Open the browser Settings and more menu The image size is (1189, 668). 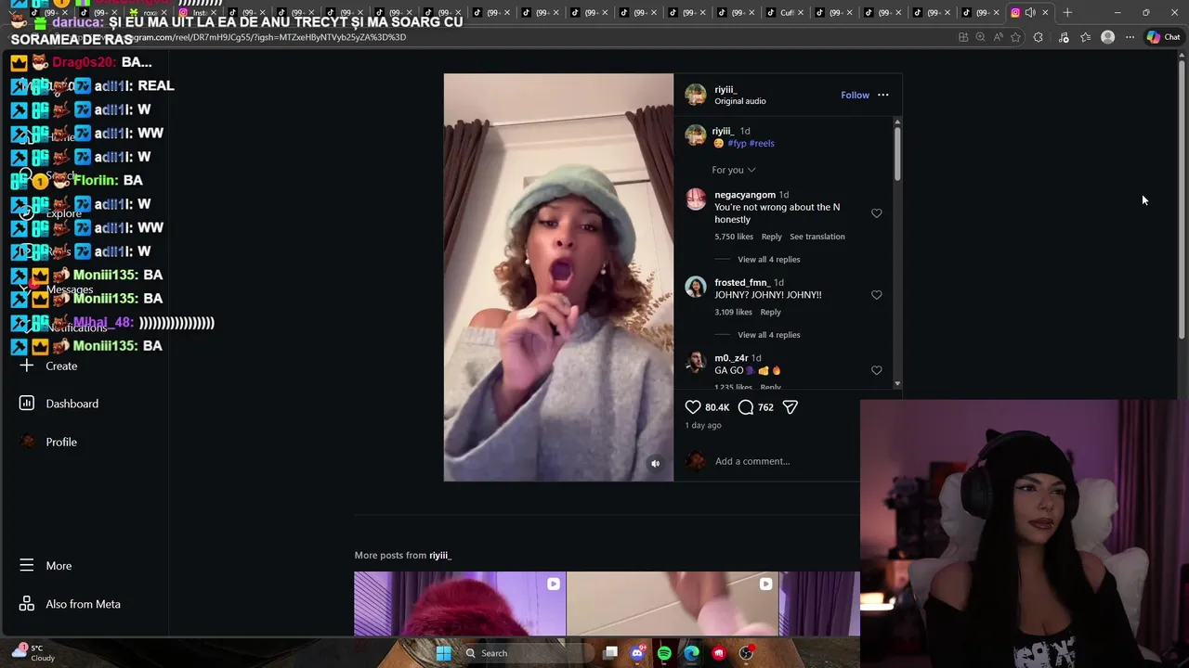pos(1130,37)
